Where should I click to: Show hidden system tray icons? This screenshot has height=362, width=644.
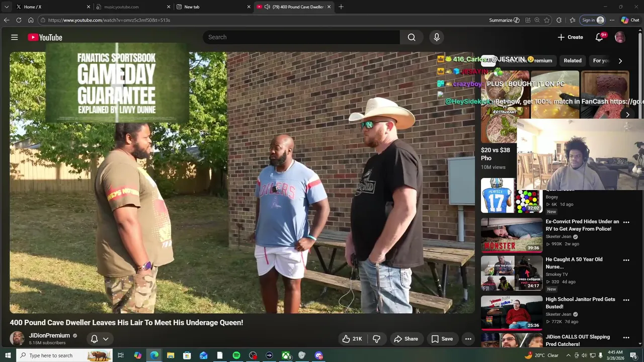569,355
